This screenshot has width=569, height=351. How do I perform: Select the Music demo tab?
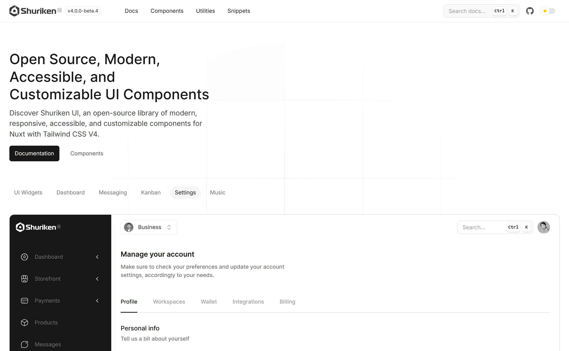218,193
